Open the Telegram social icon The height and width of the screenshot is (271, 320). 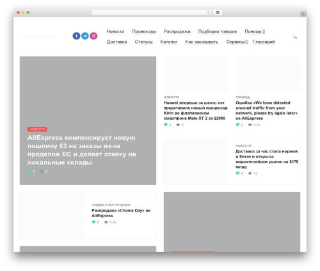pos(85,36)
